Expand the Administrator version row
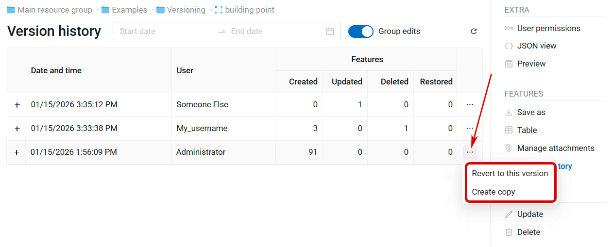The image size is (613, 247). 17,152
